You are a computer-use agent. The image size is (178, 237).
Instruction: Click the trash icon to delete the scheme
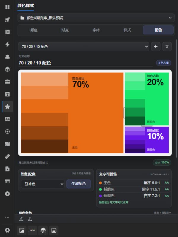point(167,47)
